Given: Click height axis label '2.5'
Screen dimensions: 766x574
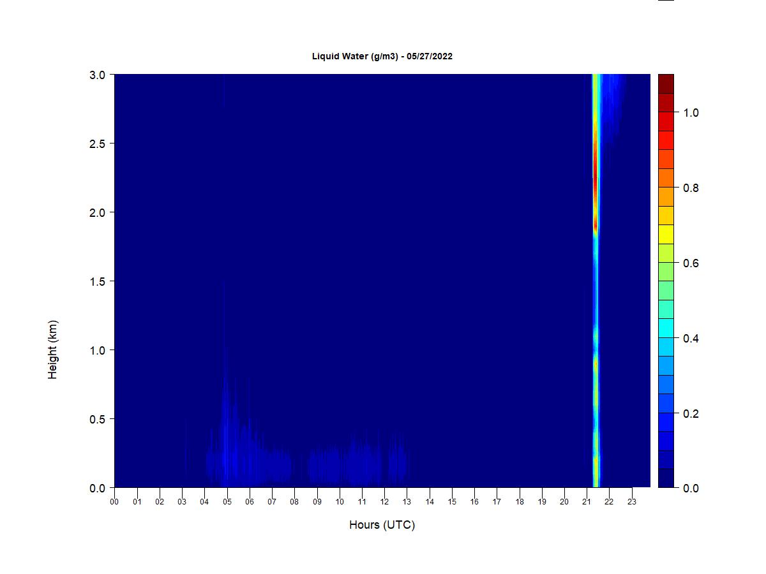Looking at the screenshot, I should click(x=98, y=143).
